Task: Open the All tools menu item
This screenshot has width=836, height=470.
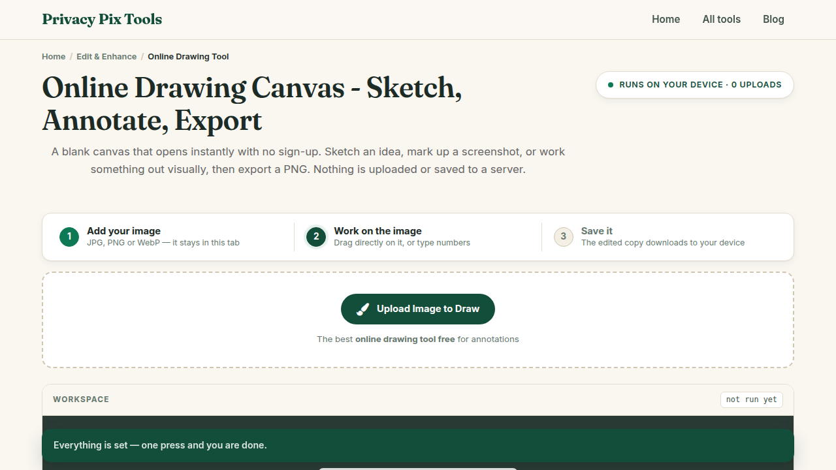Action: (x=721, y=20)
